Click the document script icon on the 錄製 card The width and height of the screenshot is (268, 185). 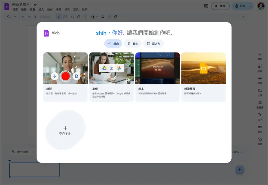tap(76, 76)
